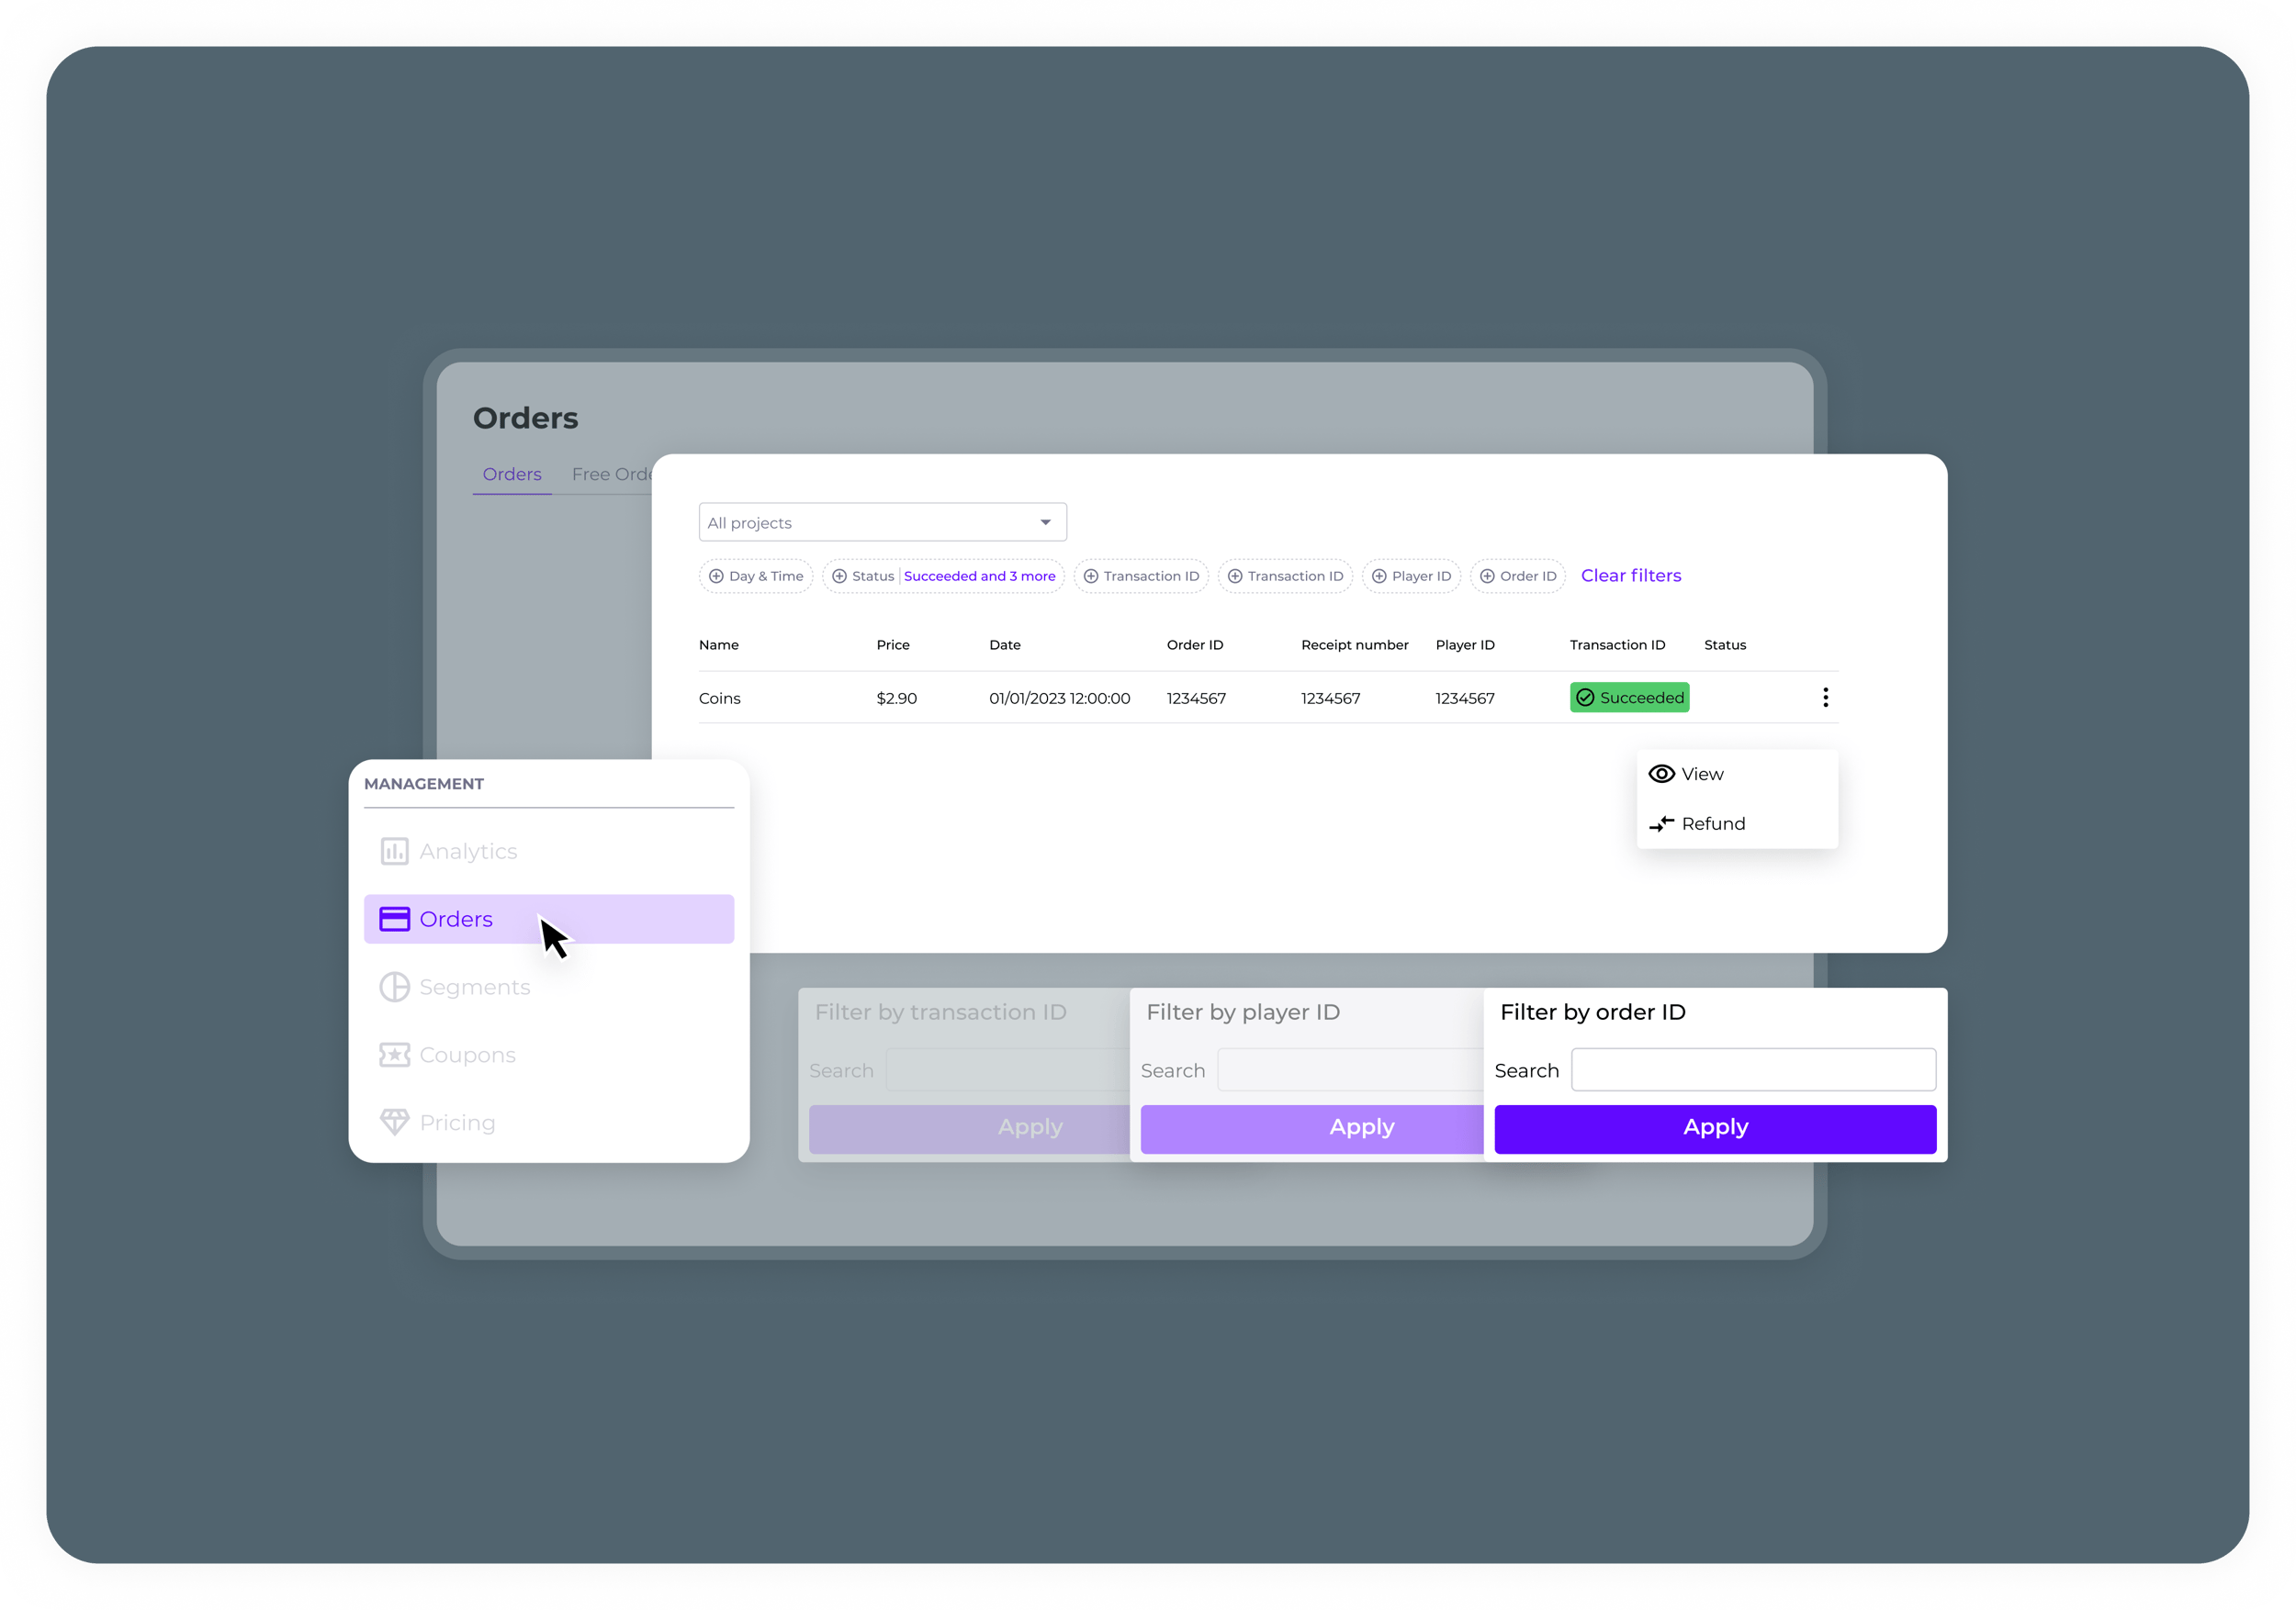Open the Day & Time filter chip

(756, 576)
